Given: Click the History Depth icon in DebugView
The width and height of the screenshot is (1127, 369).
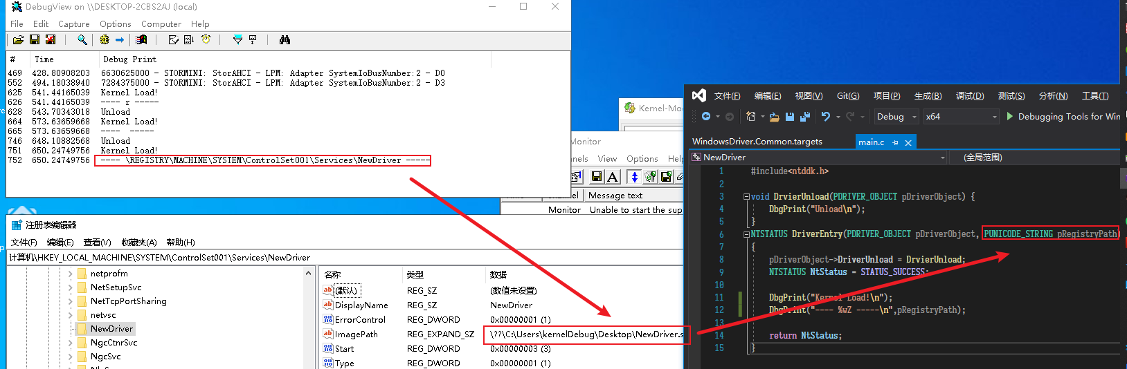Looking at the screenshot, I should 253,40.
